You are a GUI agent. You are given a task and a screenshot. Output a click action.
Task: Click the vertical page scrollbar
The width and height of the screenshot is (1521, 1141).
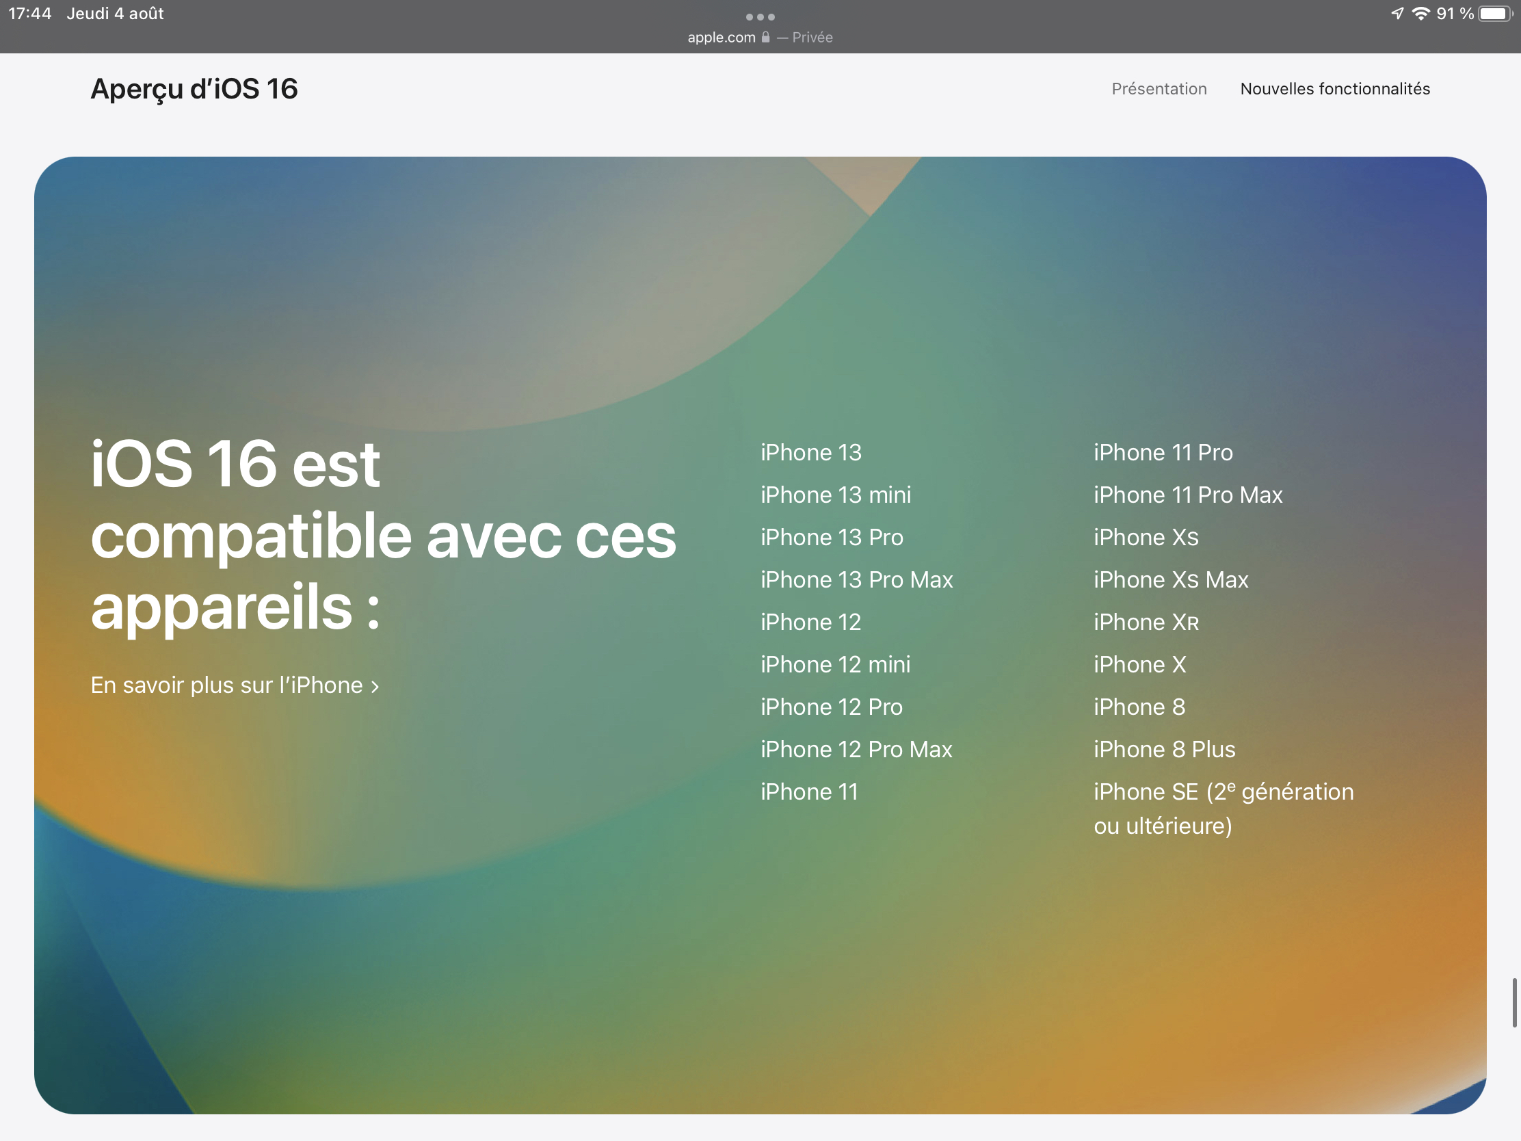coord(1513,1002)
